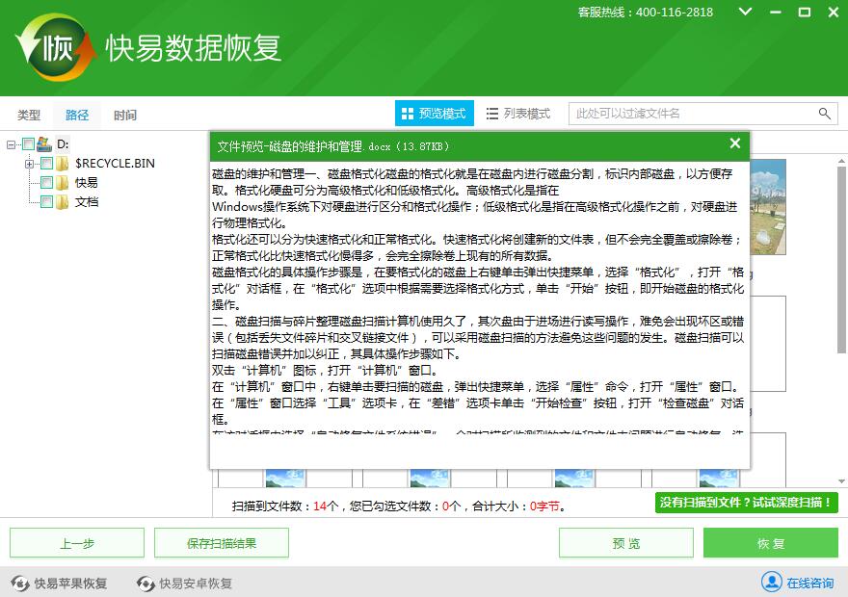The height and width of the screenshot is (597, 848).
Task: Maximize the 快易数据恢复 window
Action: coord(805,12)
